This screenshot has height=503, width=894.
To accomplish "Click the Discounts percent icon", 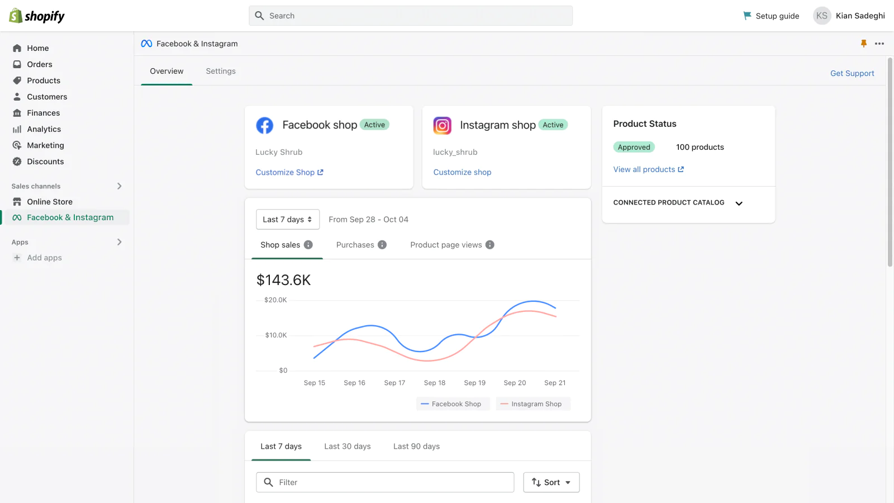I will (x=17, y=162).
